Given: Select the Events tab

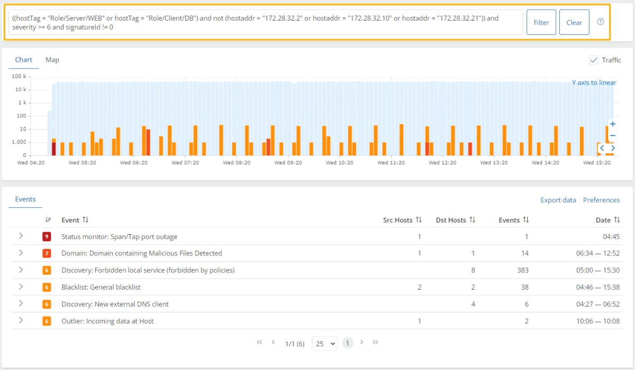Looking at the screenshot, I should click(x=25, y=199).
